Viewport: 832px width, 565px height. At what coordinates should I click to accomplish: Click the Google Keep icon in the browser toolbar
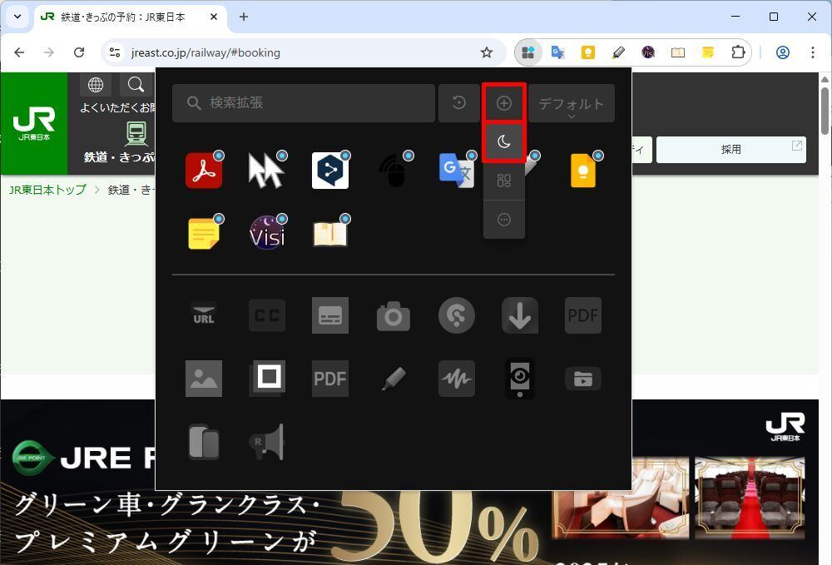click(x=588, y=52)
